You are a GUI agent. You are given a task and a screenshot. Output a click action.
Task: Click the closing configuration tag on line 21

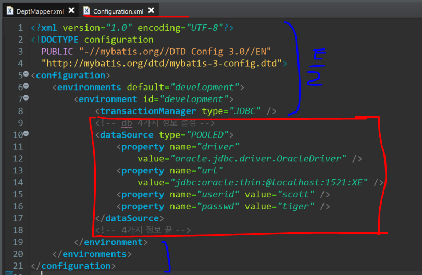point(73,266)
